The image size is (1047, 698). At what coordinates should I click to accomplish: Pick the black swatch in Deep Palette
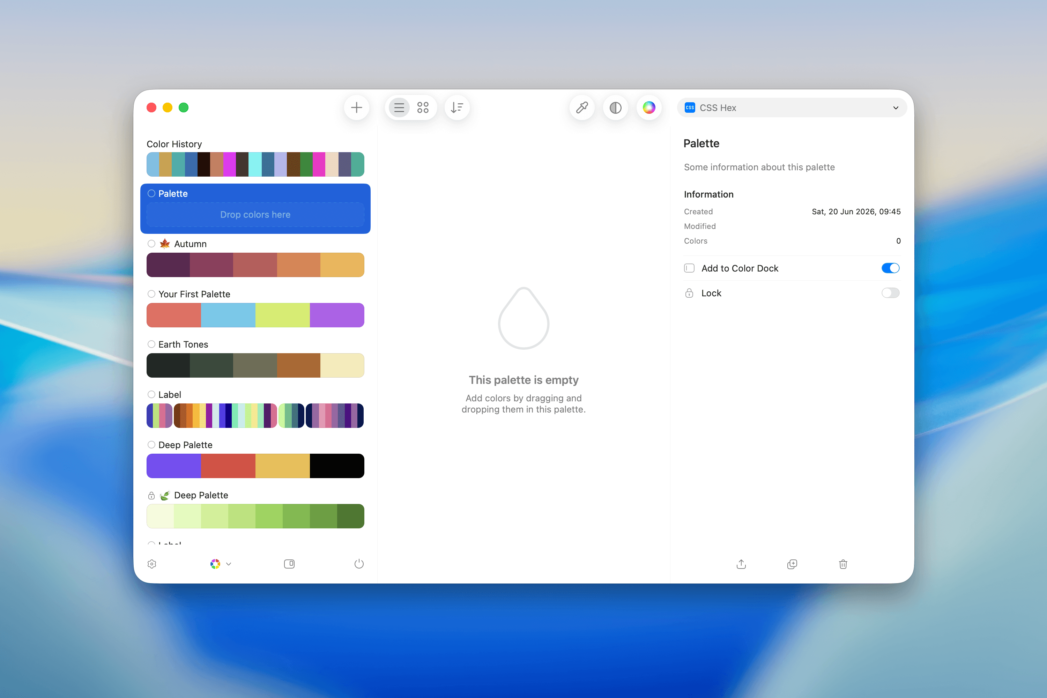tap(337, 466)
